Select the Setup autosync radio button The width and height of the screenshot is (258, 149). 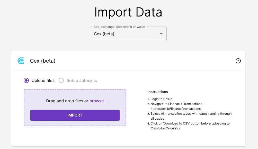tap(61, 80)
